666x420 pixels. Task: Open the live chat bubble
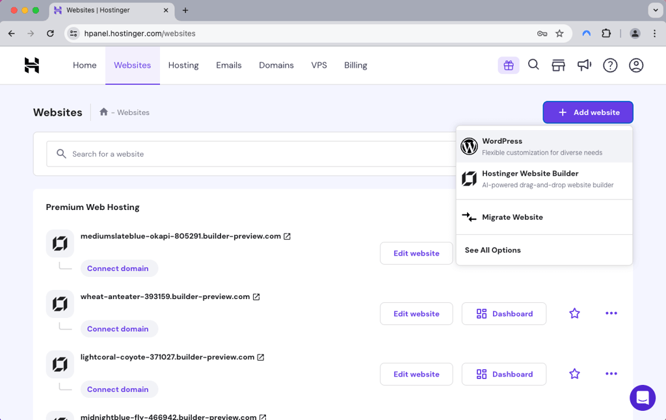tap(642, 398)
